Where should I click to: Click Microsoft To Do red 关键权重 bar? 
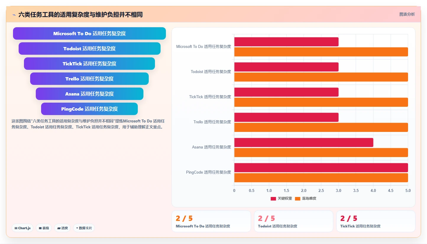(286, 42)
